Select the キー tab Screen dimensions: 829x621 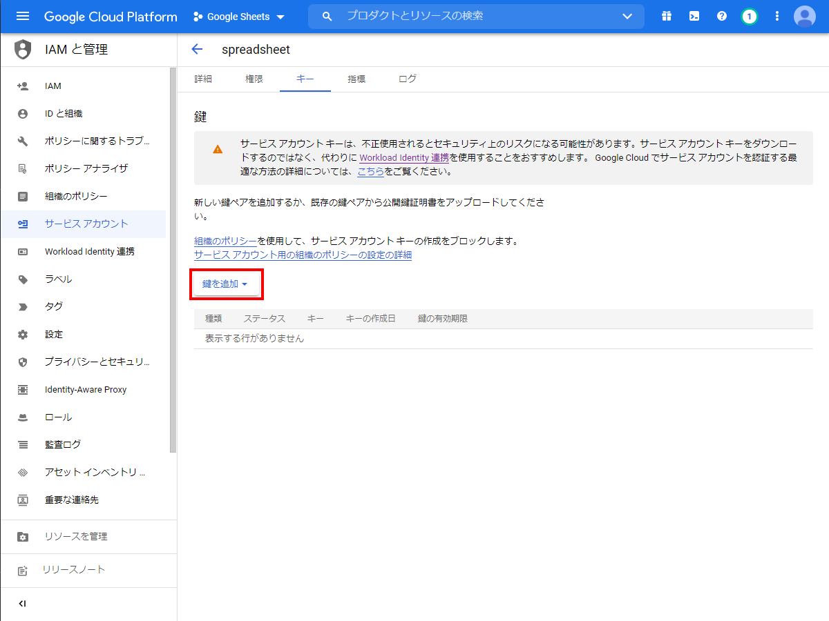[x=305, y=79]
